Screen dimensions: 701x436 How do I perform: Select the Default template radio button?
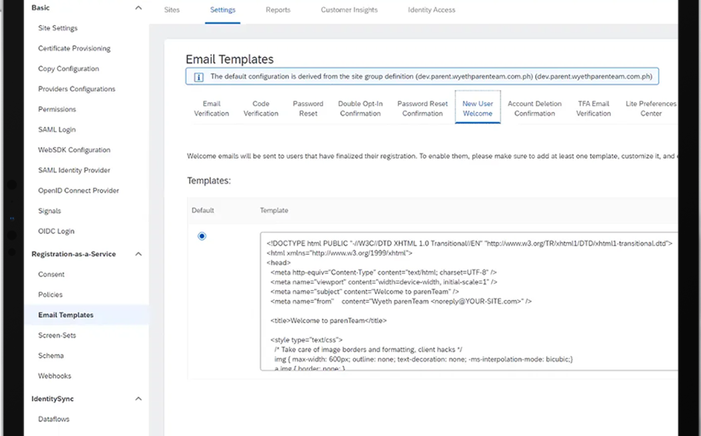pos(202,236)
